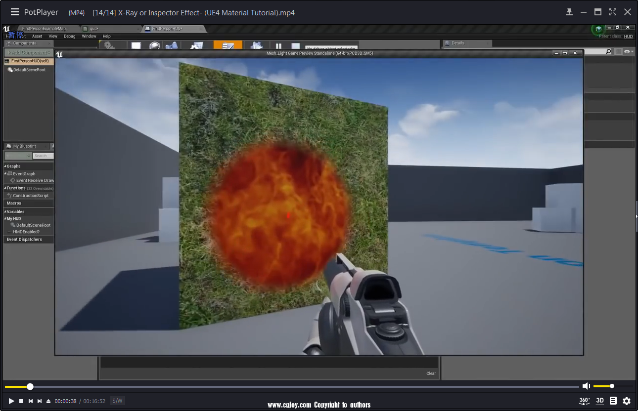638x411 pixels.
Task: Pin PotPlayer window always on top
Action: point(569,12)
